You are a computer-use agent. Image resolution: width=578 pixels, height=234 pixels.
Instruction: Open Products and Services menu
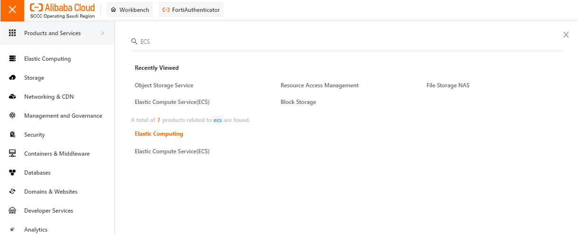[57, 33]
